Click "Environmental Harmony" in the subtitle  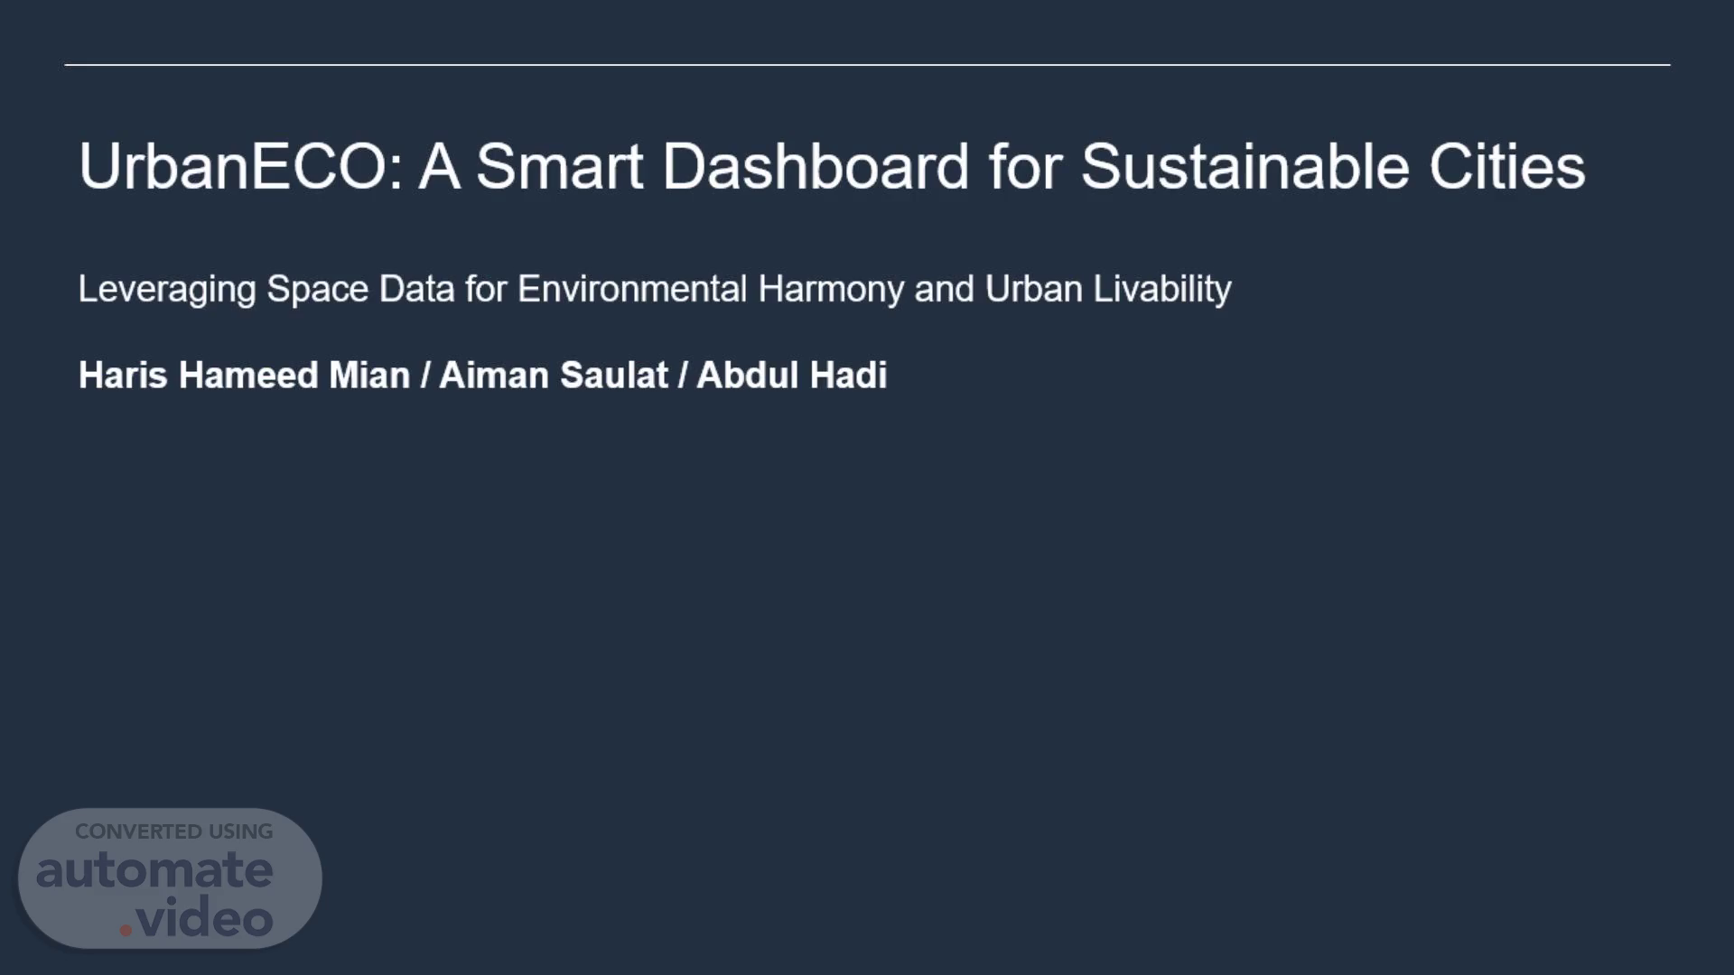coord(710,290)
